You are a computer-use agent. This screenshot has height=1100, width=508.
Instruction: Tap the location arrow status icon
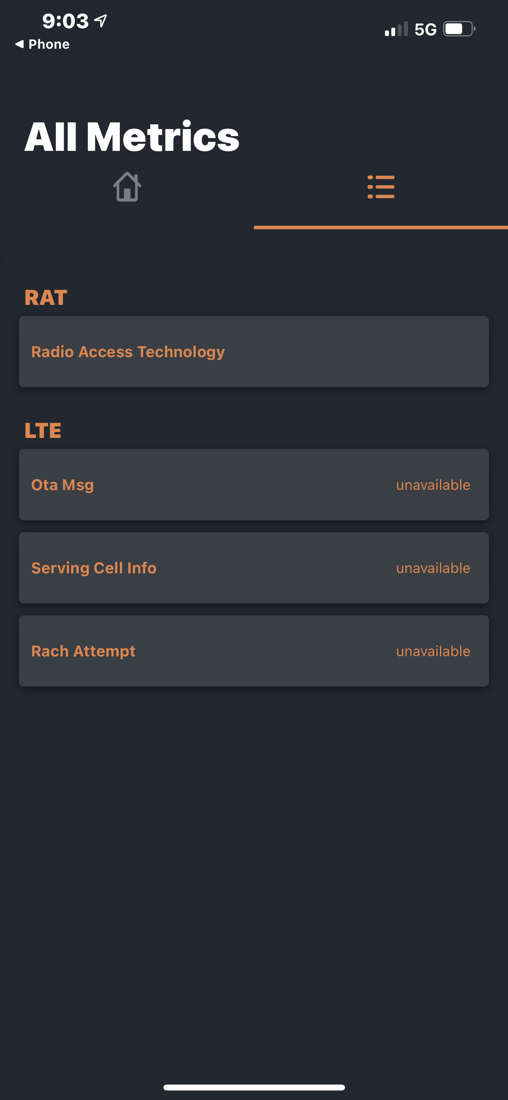(x=100, y=21)
